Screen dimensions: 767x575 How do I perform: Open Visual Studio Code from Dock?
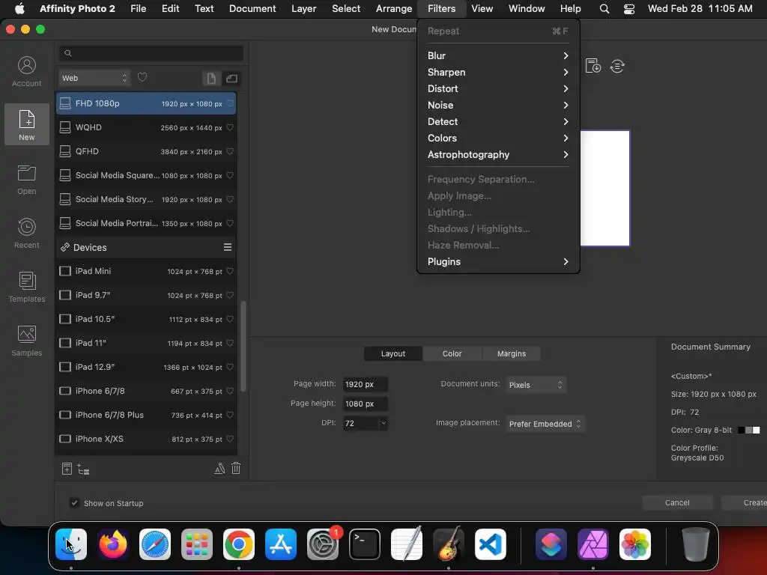point(490,544)
